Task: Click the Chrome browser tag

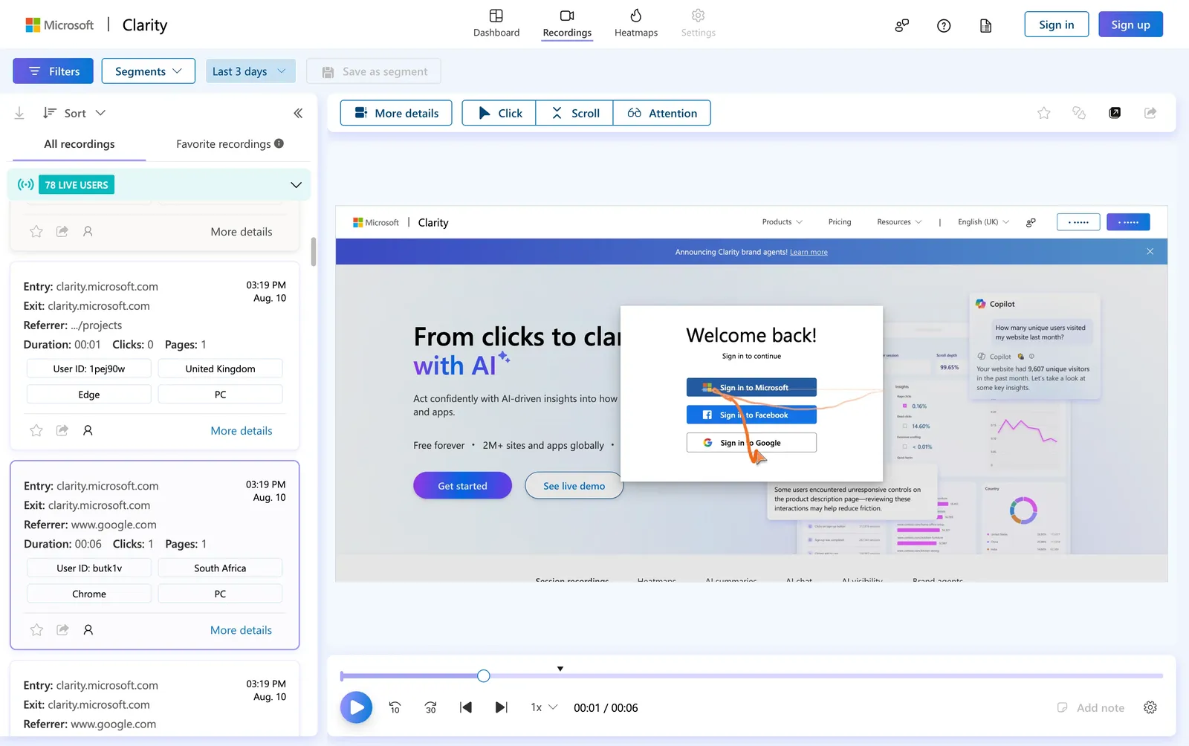Action: coord(89,594)
